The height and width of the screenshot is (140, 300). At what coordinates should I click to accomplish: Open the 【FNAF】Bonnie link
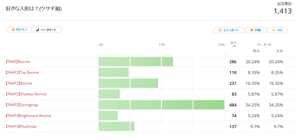pos(17,62)
